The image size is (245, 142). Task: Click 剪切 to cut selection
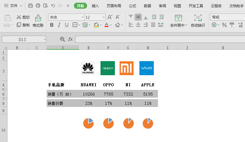coord(23,17)
